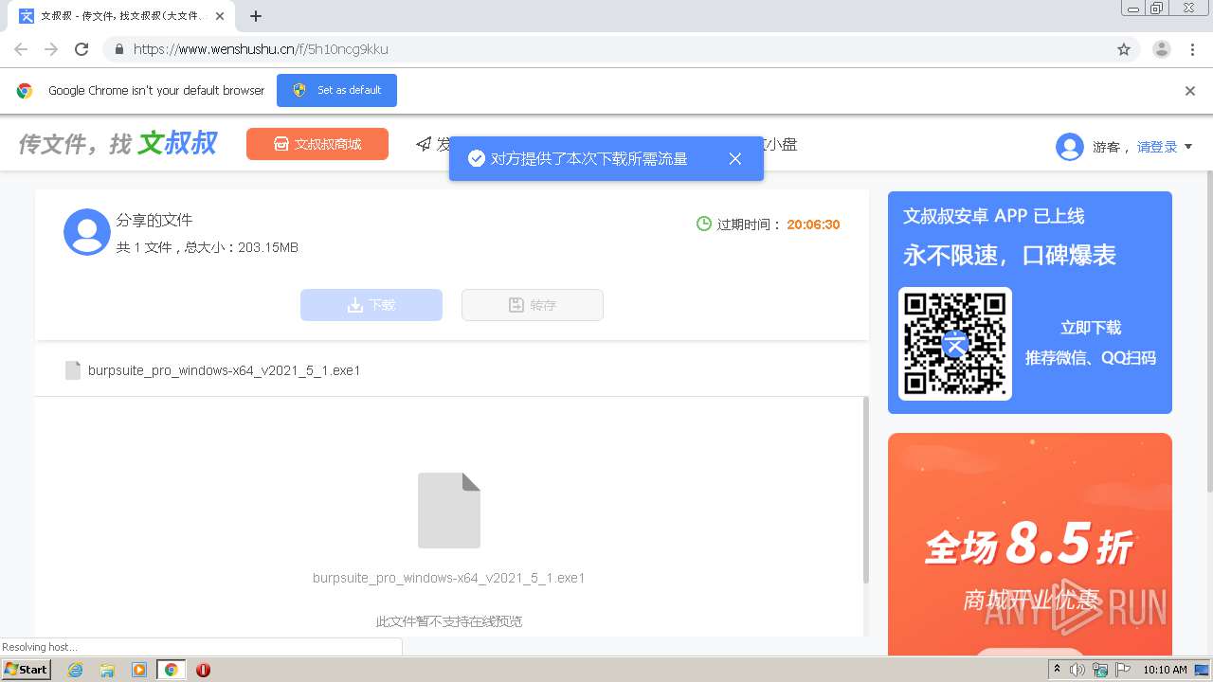The width and height of the screenshot is (1213, 682).
Task: Click the green clock expiry icon
Action: (704, 224)
